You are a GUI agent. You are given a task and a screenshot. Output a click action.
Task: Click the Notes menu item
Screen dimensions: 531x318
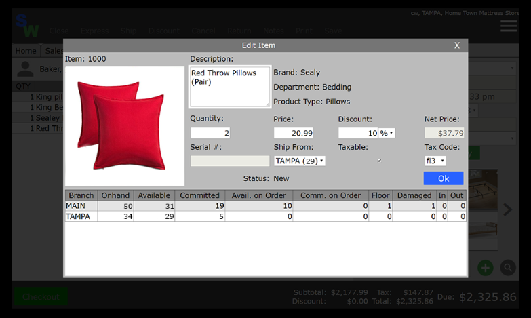pos(273,31)
